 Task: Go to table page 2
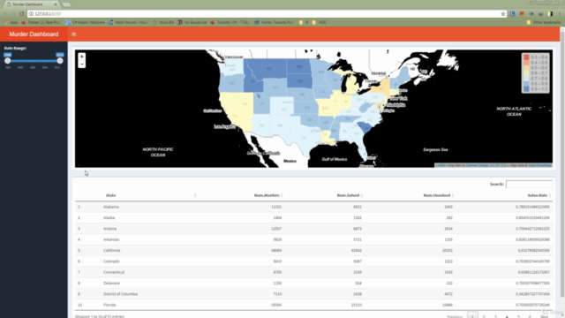[484, 316]
